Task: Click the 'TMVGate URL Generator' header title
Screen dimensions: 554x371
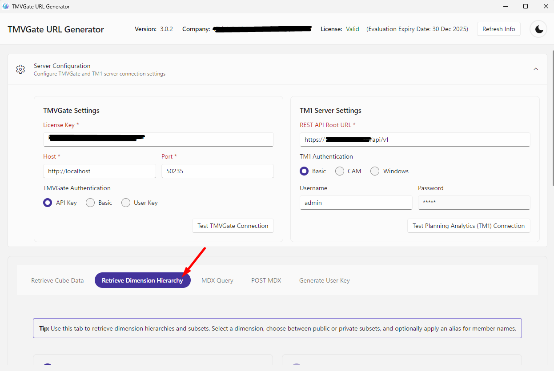Action: click(x=56, y=30)
